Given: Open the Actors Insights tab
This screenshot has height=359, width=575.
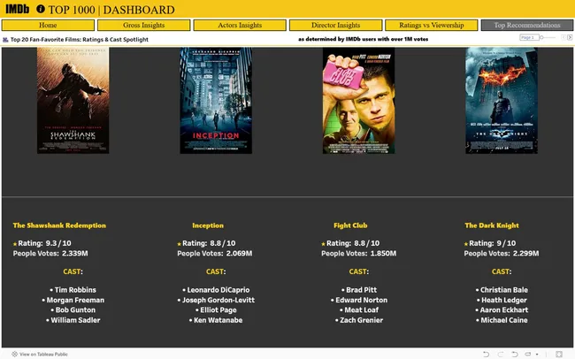Looking at the screenshot, I should pyautogui.click(x=240, y=25).
